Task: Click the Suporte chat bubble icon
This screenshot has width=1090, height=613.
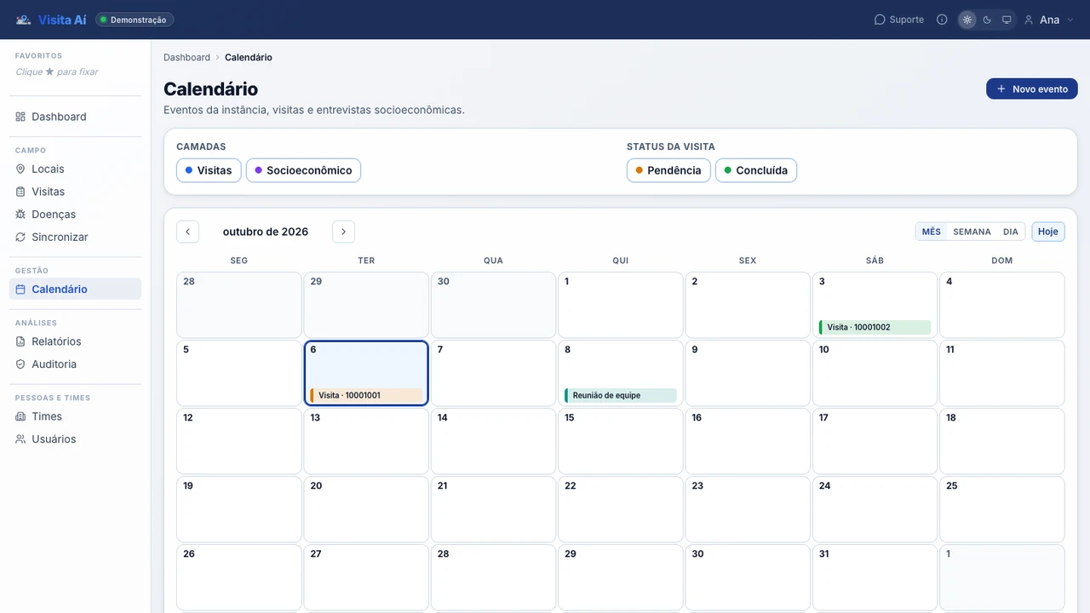Action: coord(880,20)
